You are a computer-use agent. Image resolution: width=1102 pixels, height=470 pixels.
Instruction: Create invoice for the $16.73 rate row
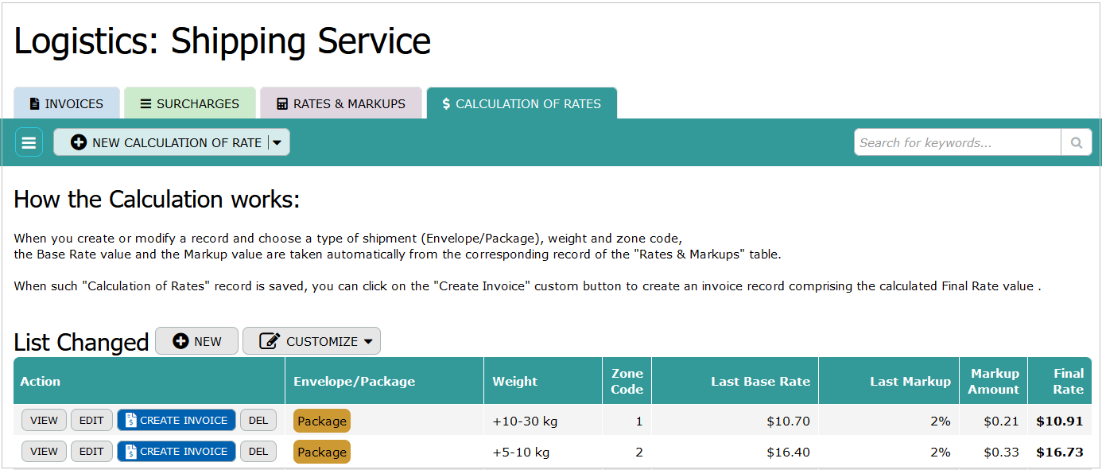click(177, 452)
